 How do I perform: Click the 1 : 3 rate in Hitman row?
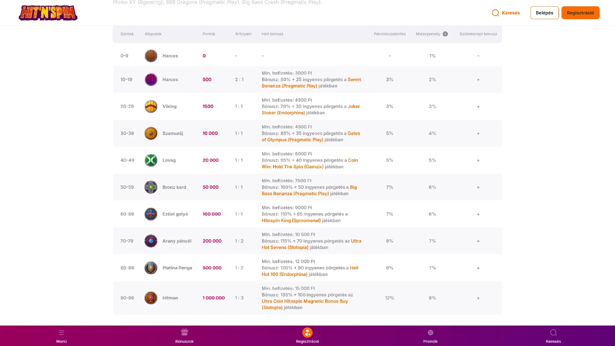(239, 298)
